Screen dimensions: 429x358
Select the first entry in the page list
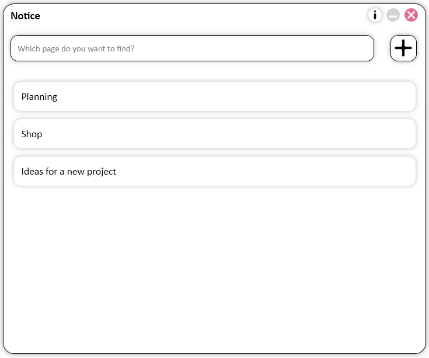tap(214, 96)
